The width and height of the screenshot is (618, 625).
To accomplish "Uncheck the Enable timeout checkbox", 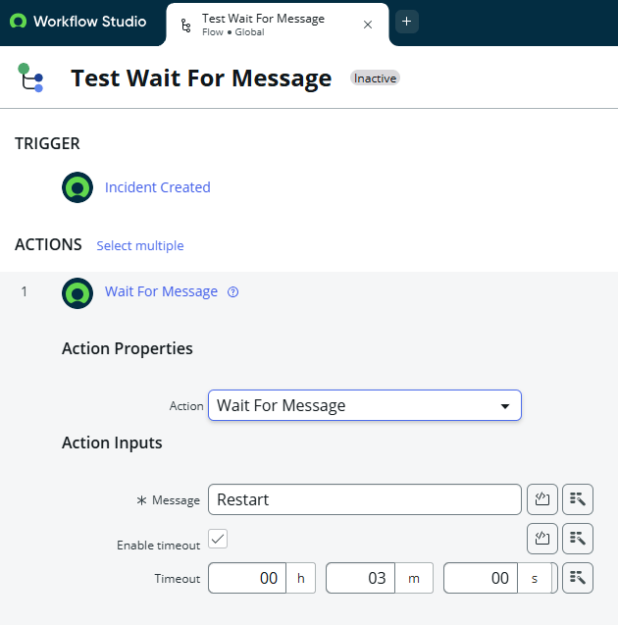I will tap(218, 539).
